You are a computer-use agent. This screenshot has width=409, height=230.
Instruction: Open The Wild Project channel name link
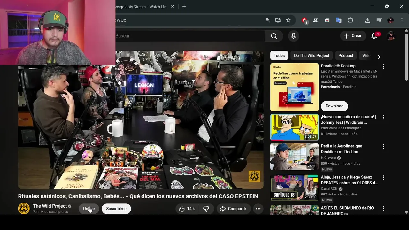pyautogui.click(x=50, y=206)
